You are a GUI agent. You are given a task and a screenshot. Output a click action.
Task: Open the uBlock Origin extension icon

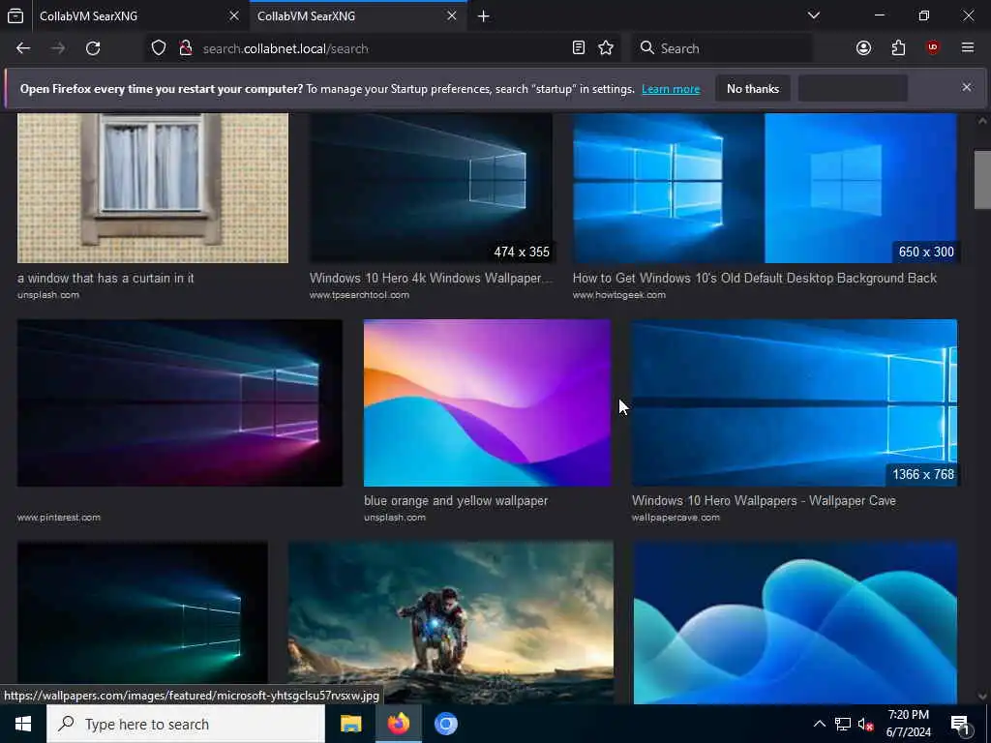click(x=933, y=48)
